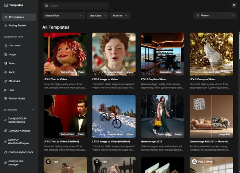Click the template search field
The width and height of the screenshot is (240, 173).
pos(76,6)
